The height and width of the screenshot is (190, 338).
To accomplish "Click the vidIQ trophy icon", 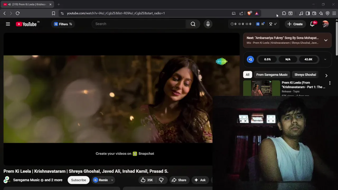I will 271,24.
